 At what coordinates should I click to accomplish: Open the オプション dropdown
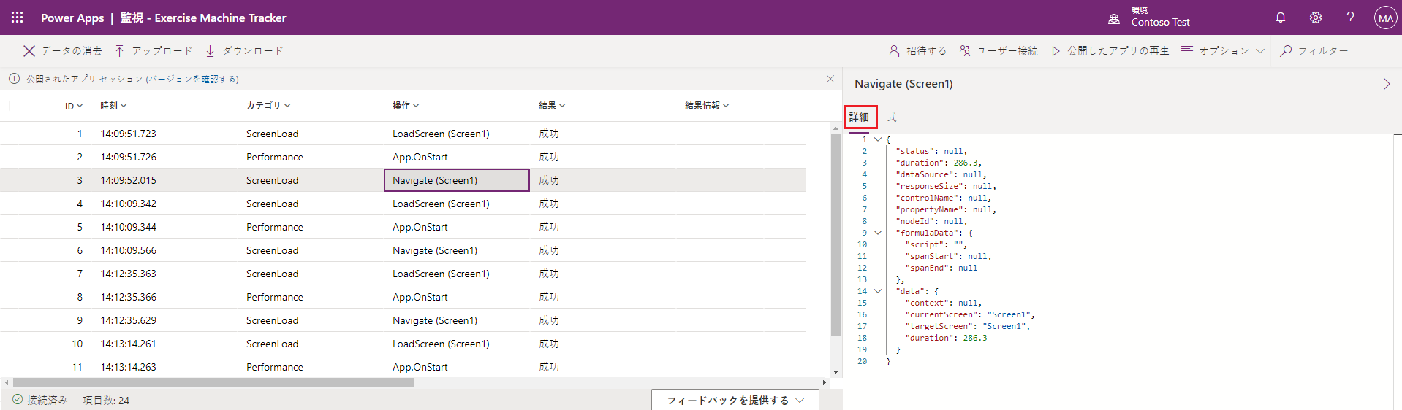(x=1223, y=51)
